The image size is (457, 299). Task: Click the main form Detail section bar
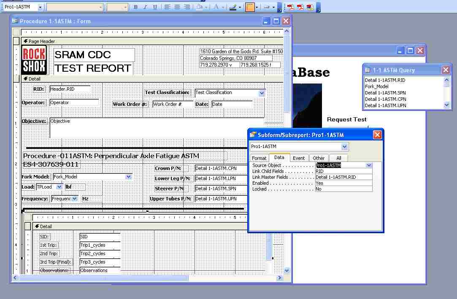152,78
